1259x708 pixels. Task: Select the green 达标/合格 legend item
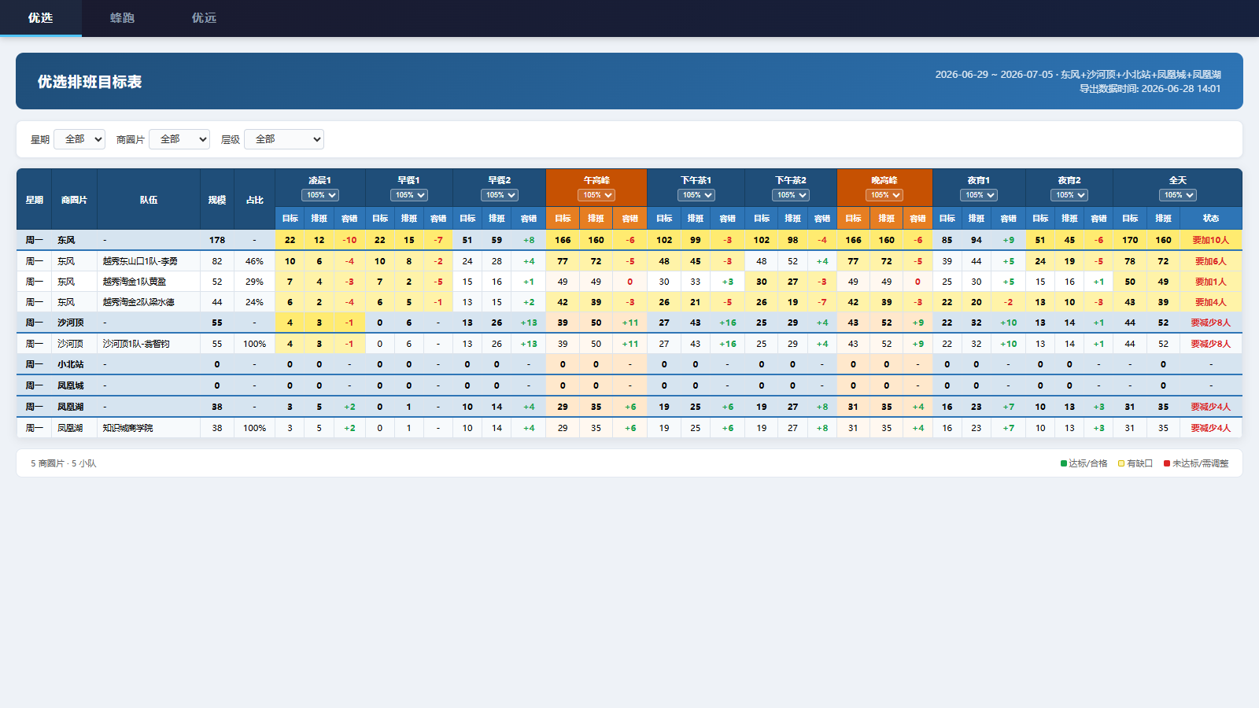click(1084, 463)
